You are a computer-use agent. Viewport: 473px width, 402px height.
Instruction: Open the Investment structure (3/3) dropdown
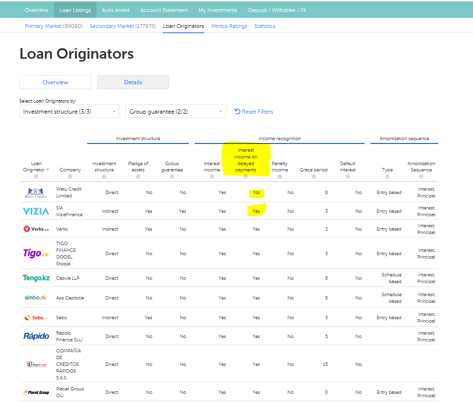tap(69, 112)
